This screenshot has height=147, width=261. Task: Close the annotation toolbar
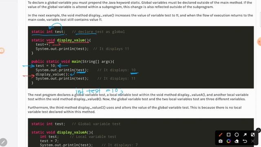click(253, 141)
